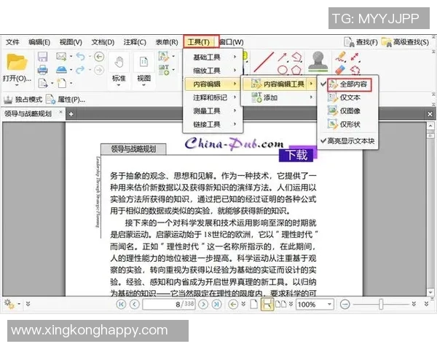Image resolution: width=437 pixels, height=349 pixels.
Task: Click the redo arrow icon
Action: click(x=81, y=69)
